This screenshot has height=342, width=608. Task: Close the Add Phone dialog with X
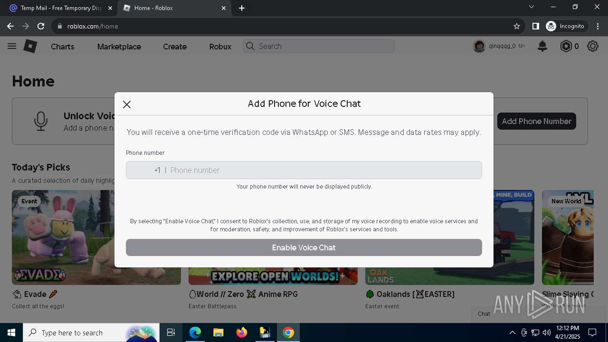[127, 104]
